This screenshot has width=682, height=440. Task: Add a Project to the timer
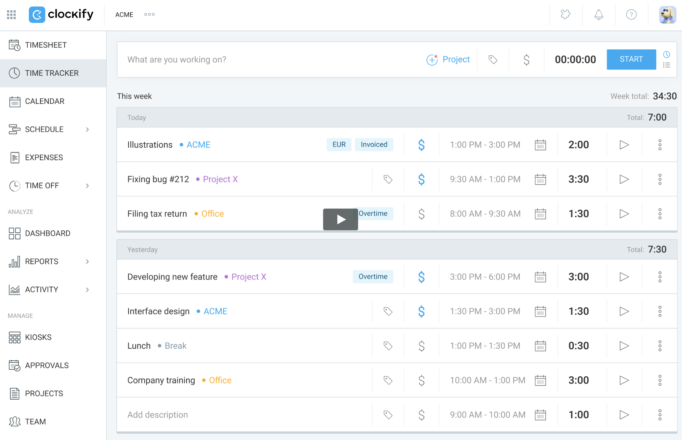coord(448,60)
